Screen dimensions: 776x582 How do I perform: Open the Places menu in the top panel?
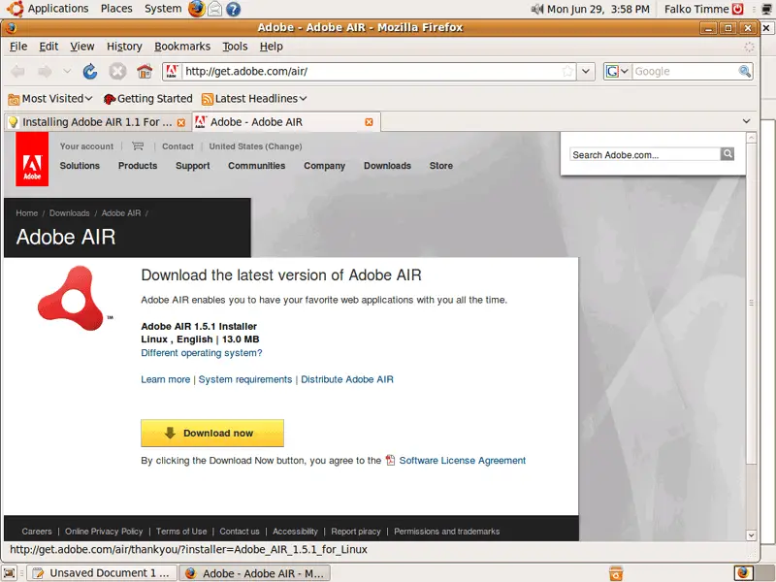[x=116, y=9]
